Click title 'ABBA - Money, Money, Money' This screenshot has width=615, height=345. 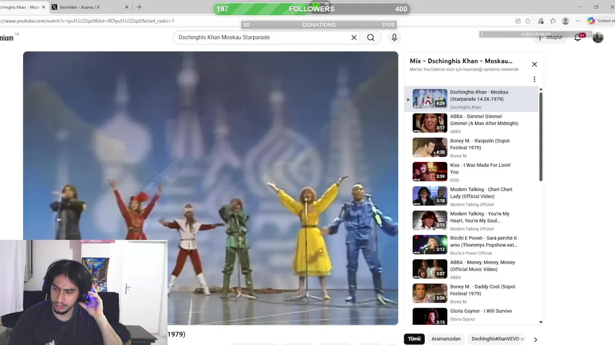click(482, 266)
